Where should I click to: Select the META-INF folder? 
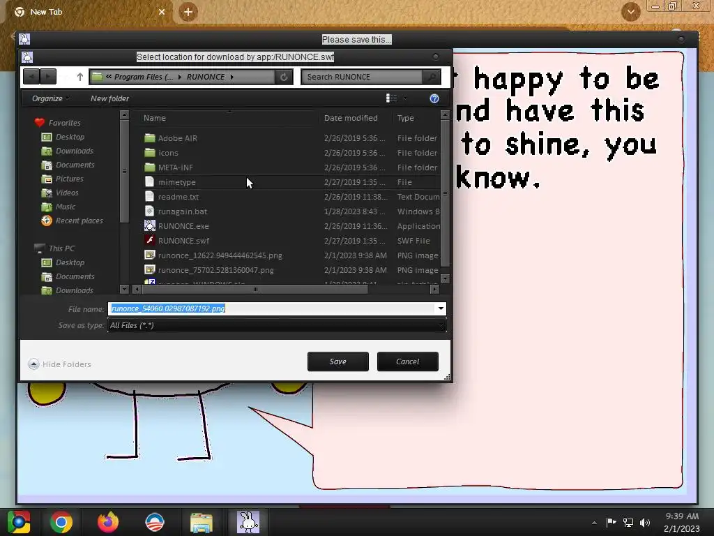175,167
